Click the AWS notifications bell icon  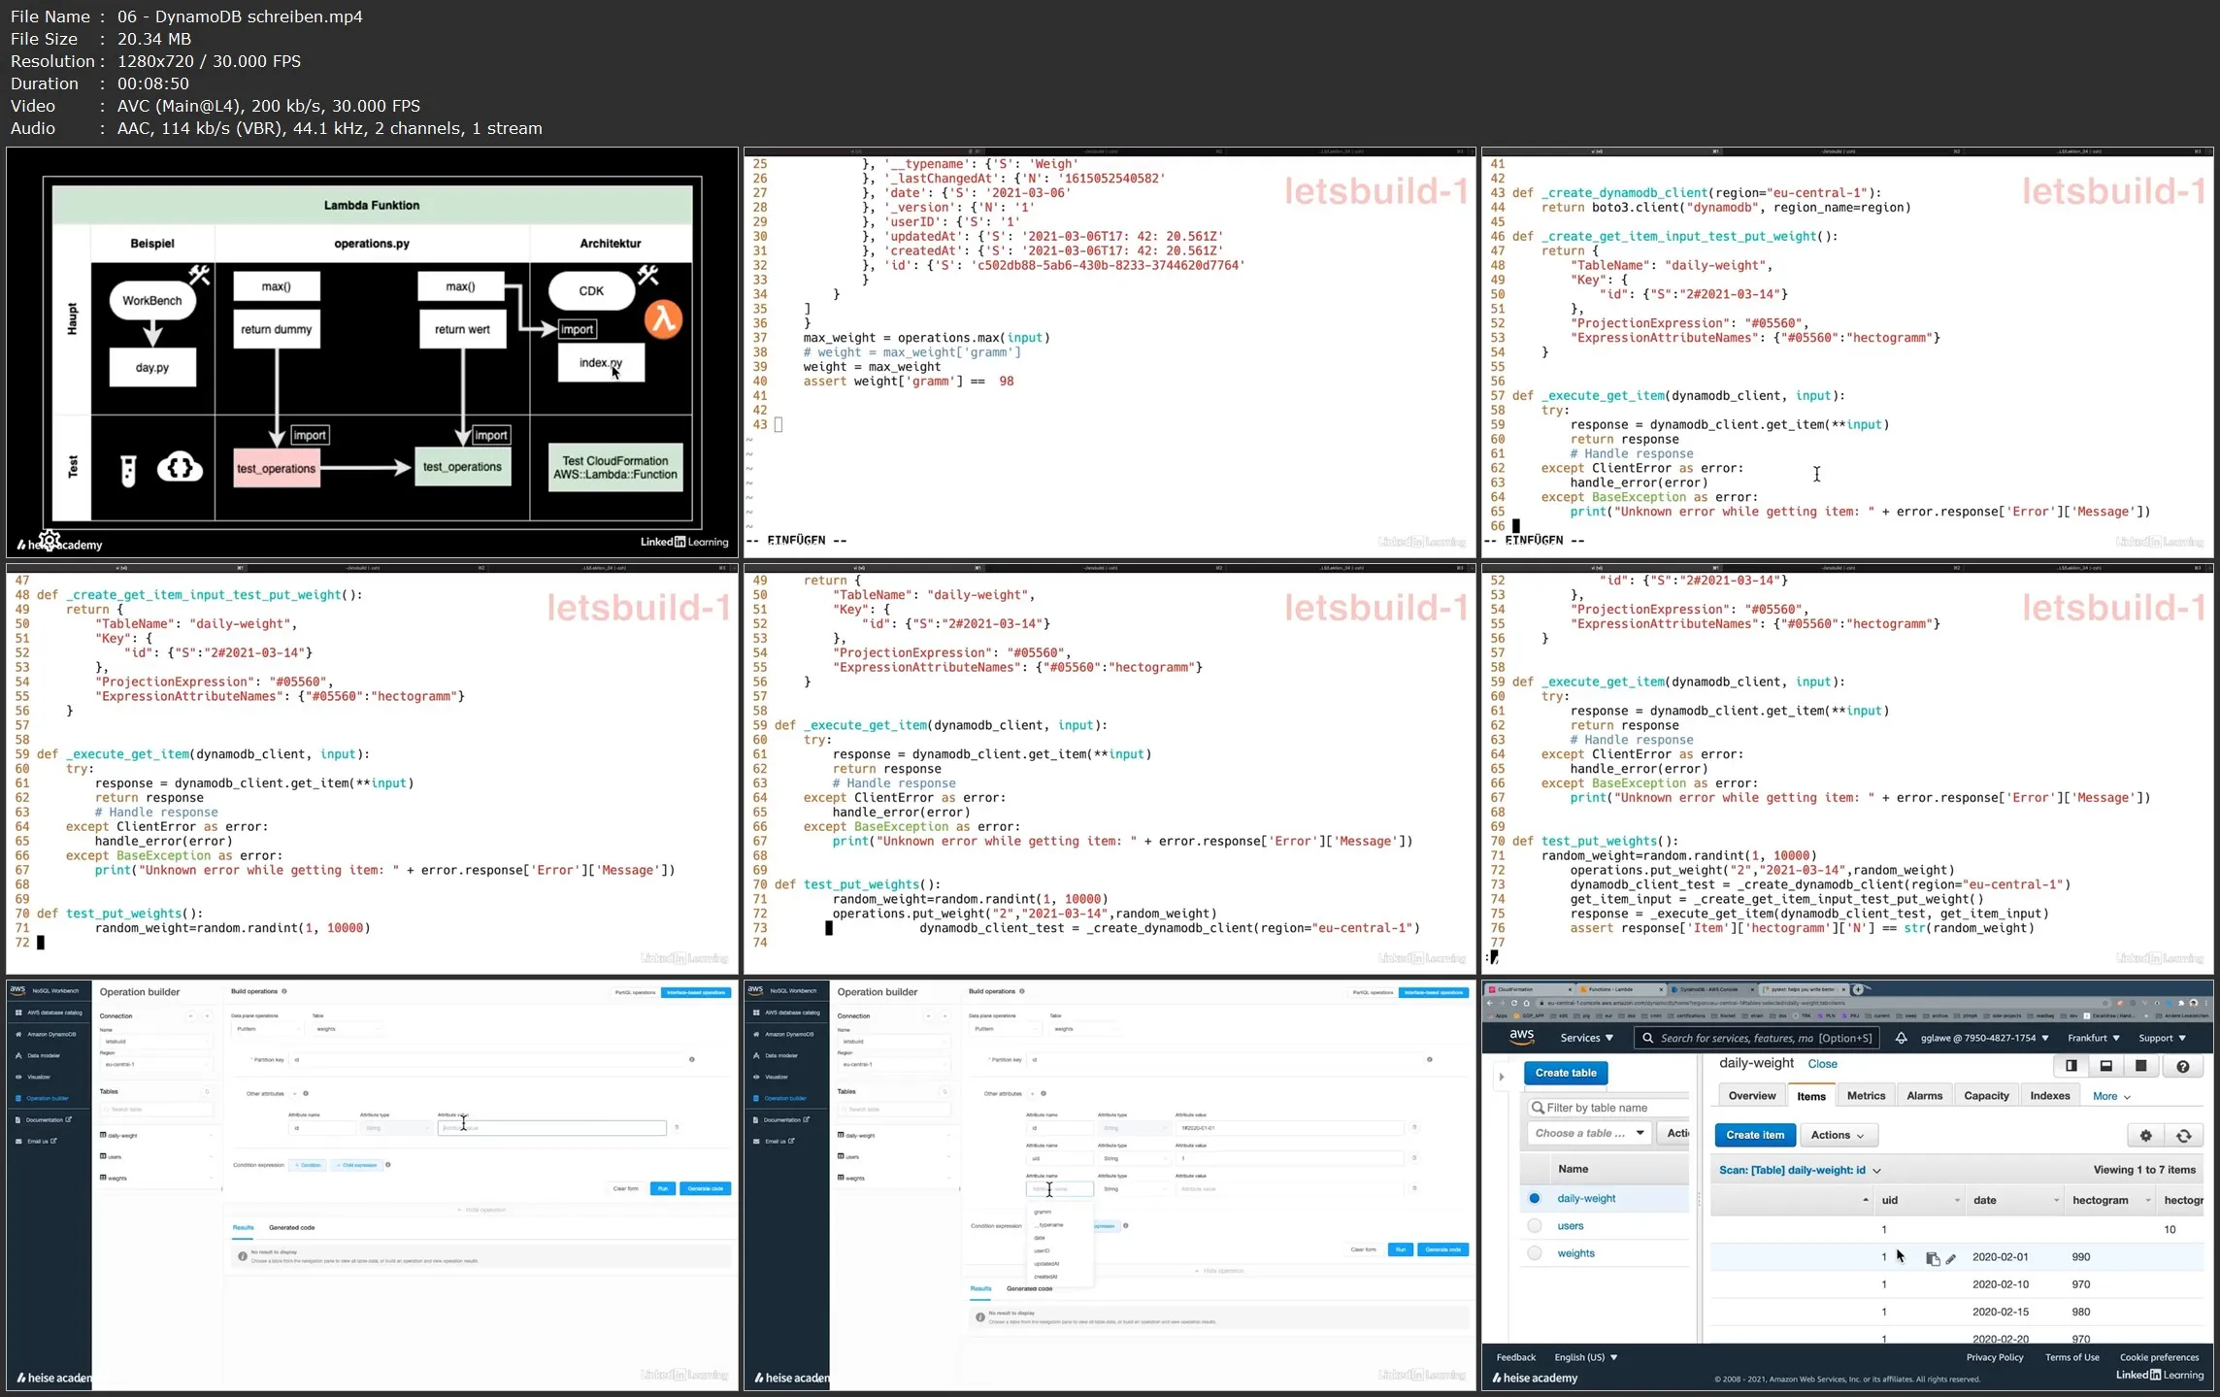click(1901, 1038)
